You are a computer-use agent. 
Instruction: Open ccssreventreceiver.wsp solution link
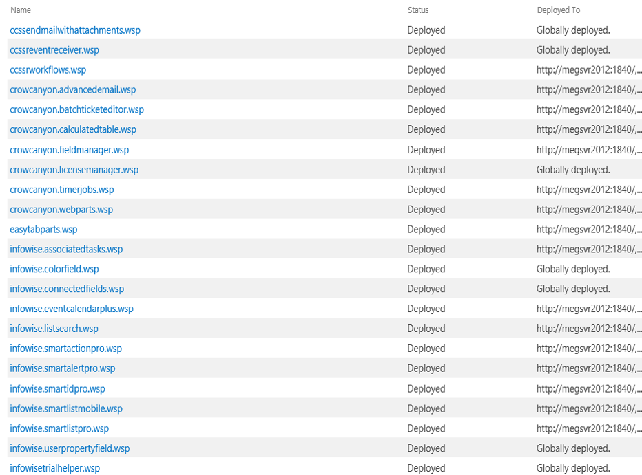(x=54, y=50)
